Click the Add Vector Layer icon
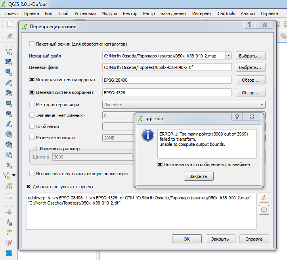 [9, 52]
